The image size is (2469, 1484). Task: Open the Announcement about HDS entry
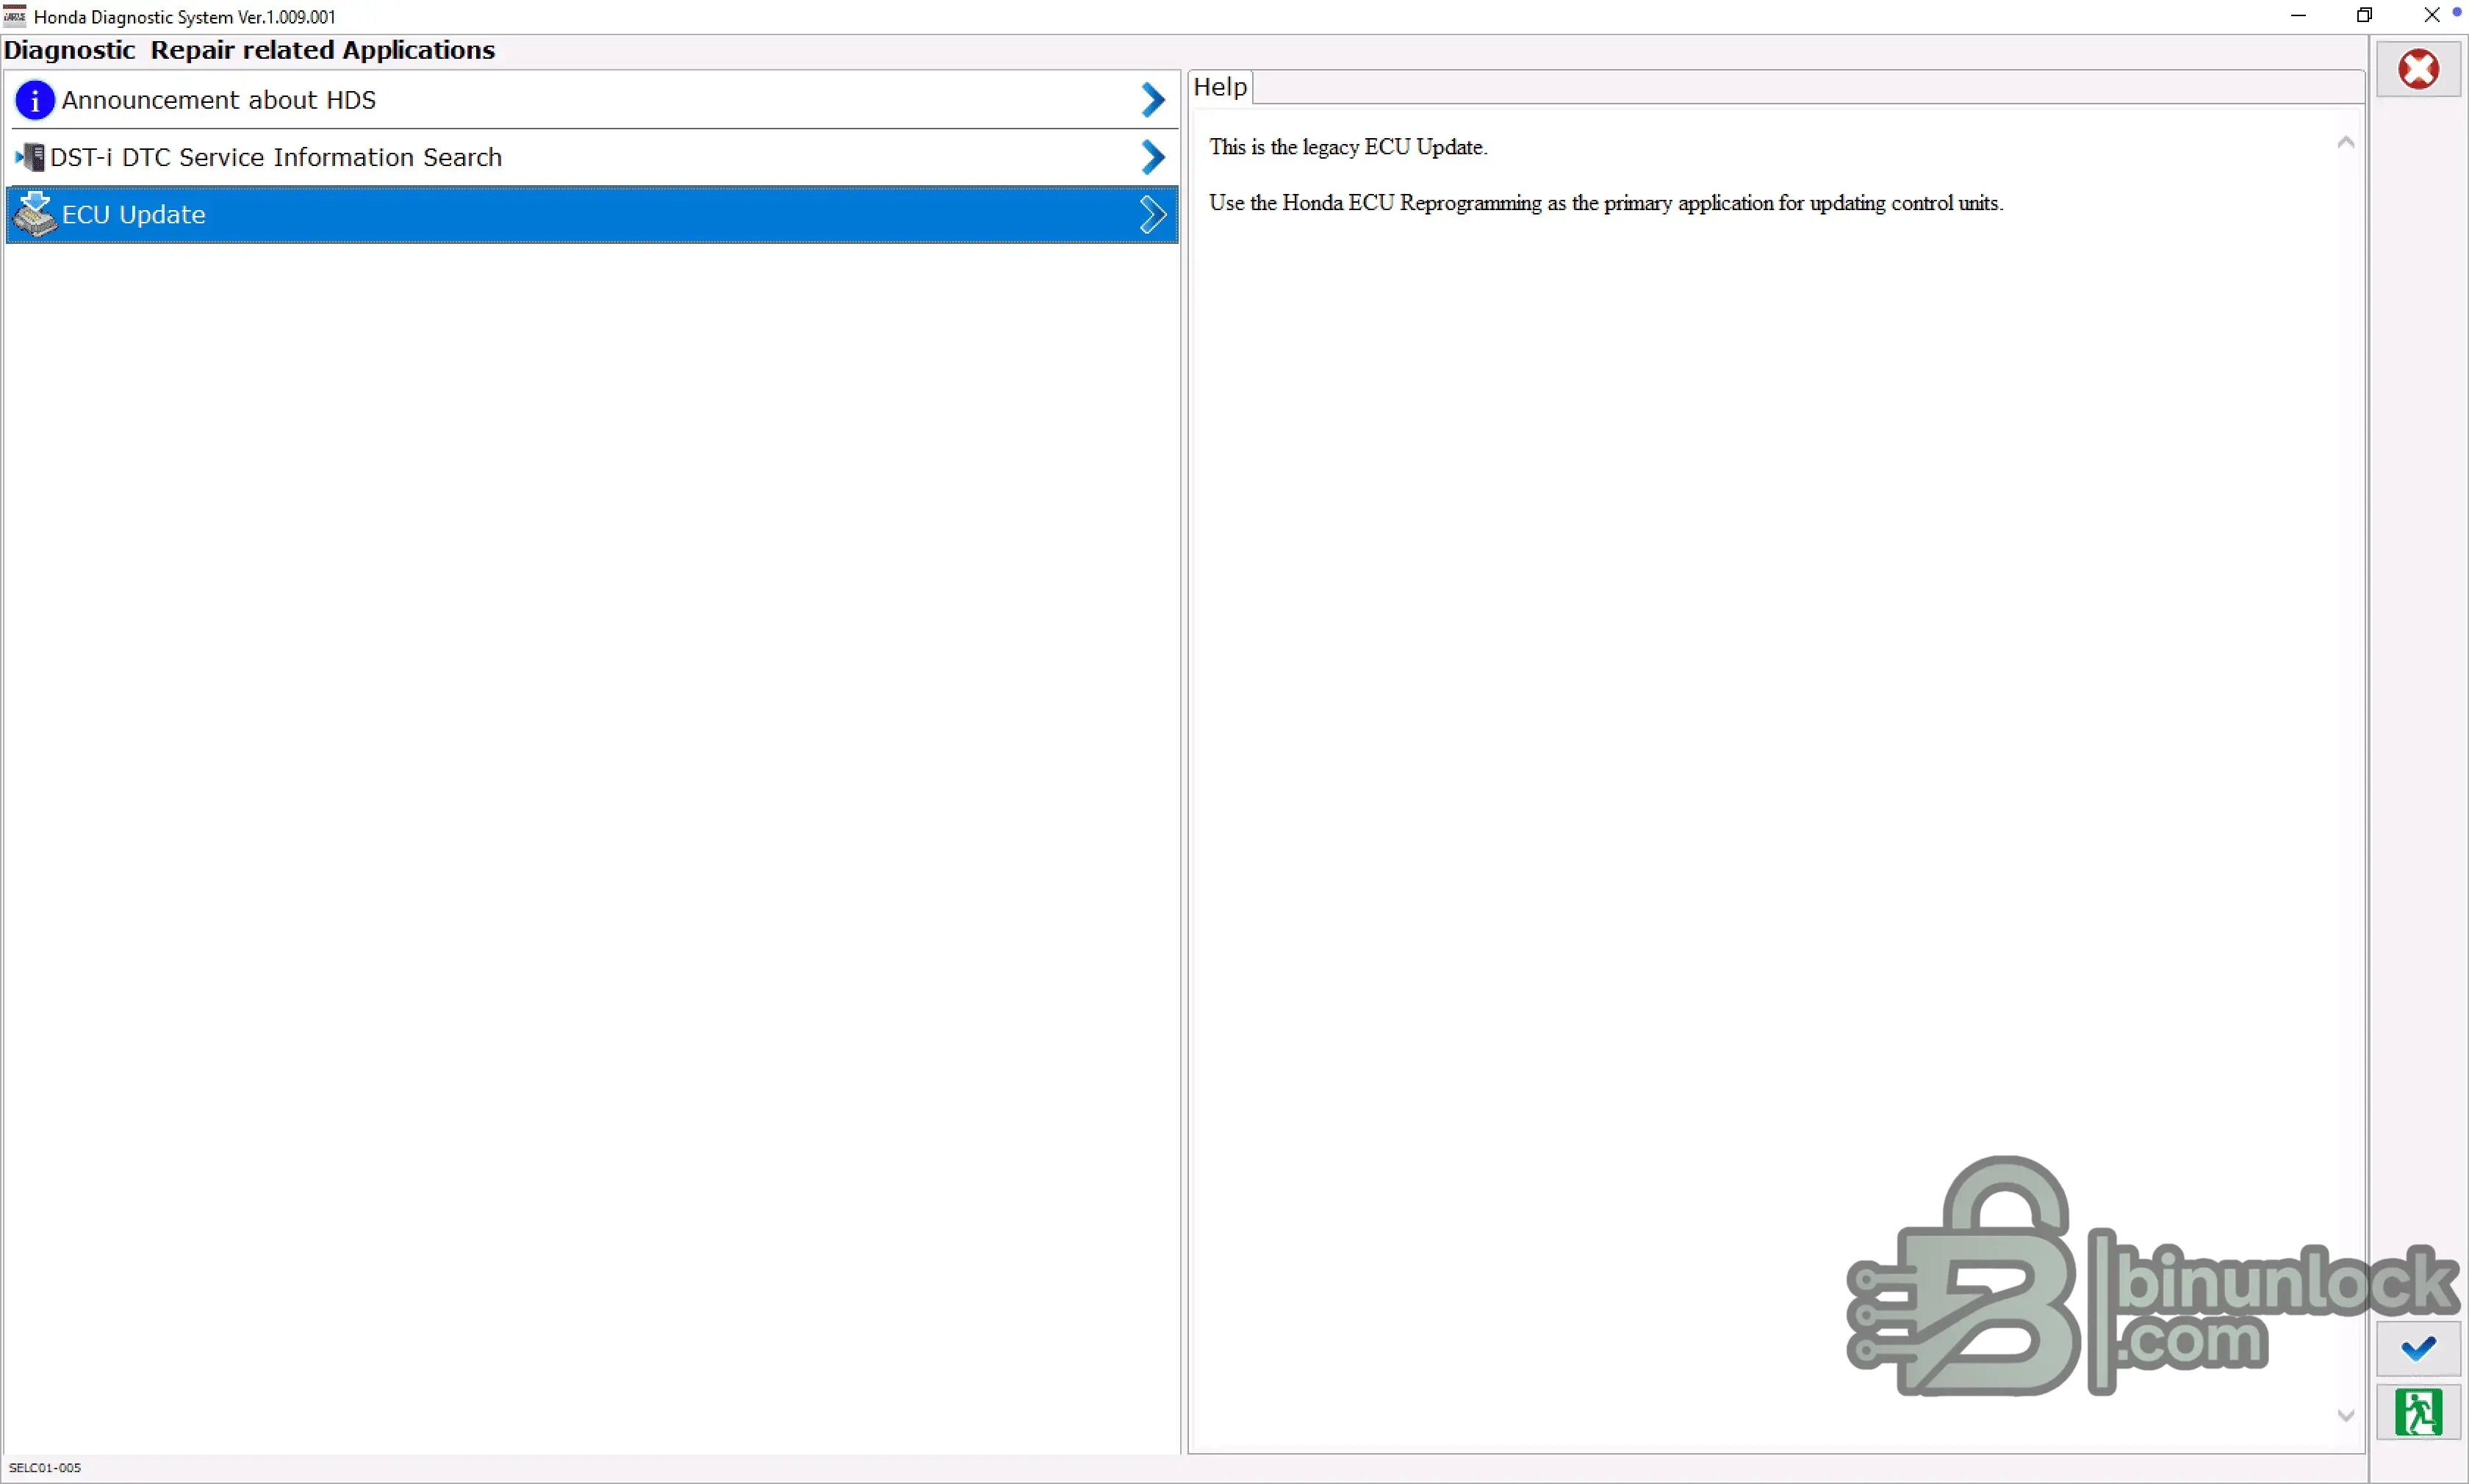coord(592,100)
